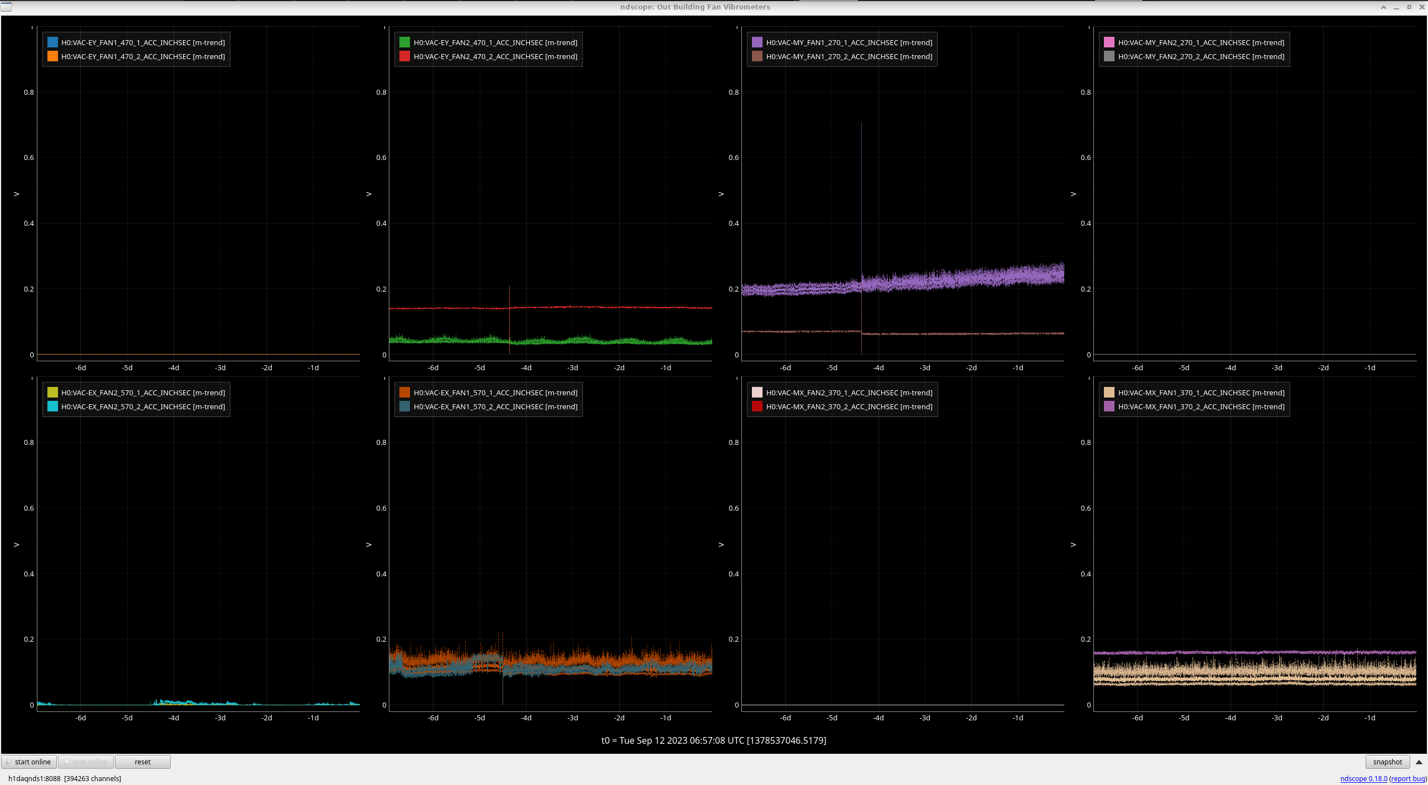Image resolution: width=1428 pixels, height=785 pixels.
Task: Click green swatch for EY_FAN2_470_1 channel
Action: pos(405,42)
